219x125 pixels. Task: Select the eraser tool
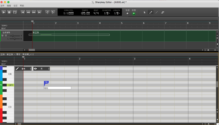click(x=163, y=12)
